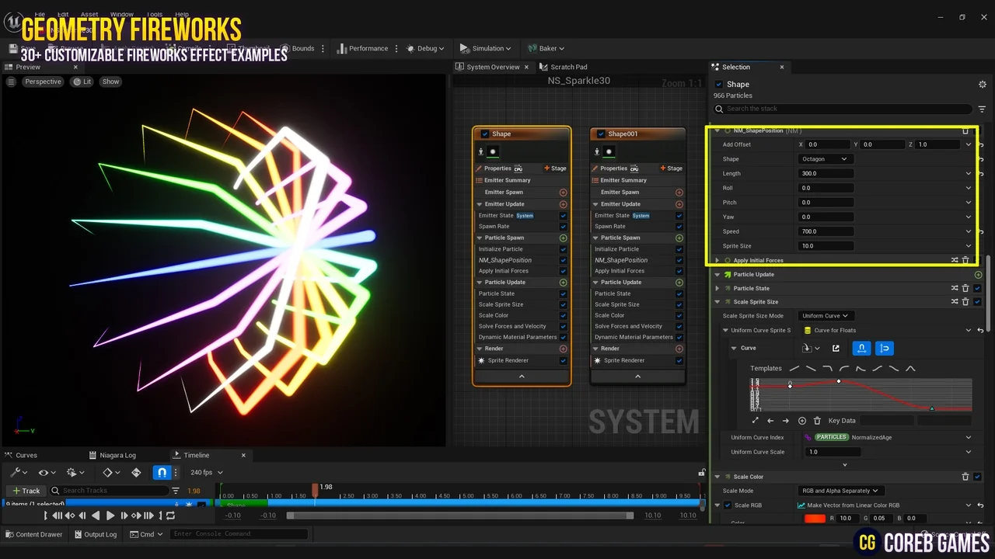Image resolution: width=995 pixels, height=559 pixels.
Task: Select a linear ramp curve template icon
Action: tap(794, 369)
